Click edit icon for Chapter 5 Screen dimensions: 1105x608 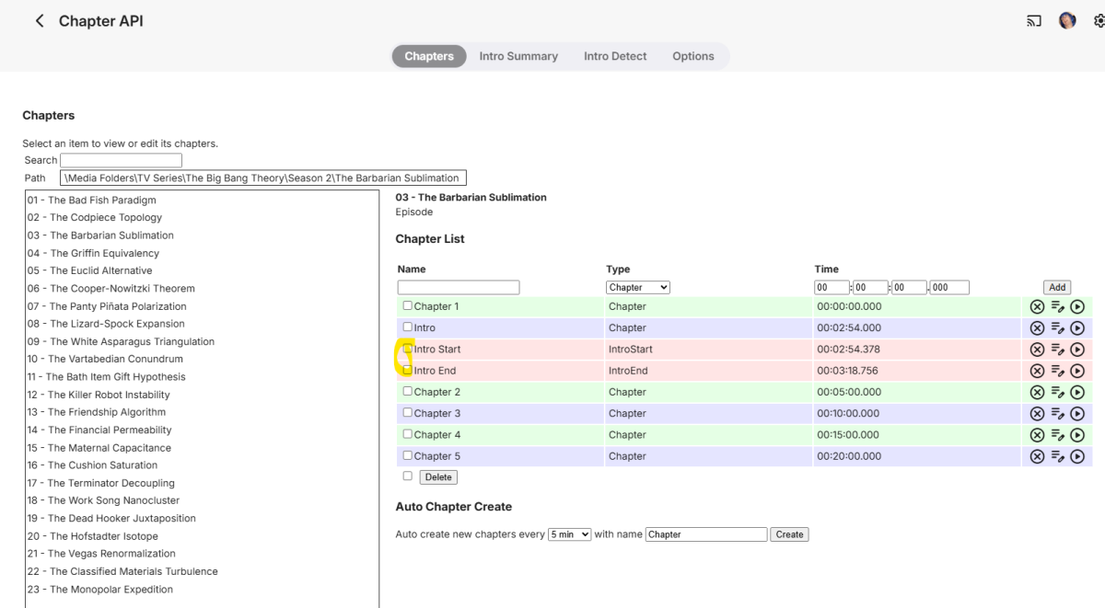click(x=1057, y=456)
